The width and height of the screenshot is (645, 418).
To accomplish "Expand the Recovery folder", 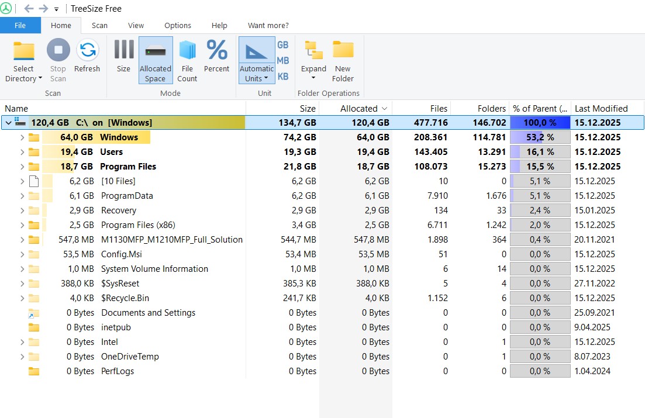I will coord(22,210).
